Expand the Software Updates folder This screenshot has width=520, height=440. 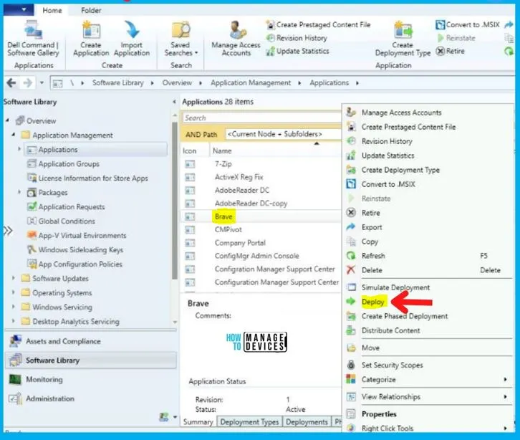pos(14,279)
